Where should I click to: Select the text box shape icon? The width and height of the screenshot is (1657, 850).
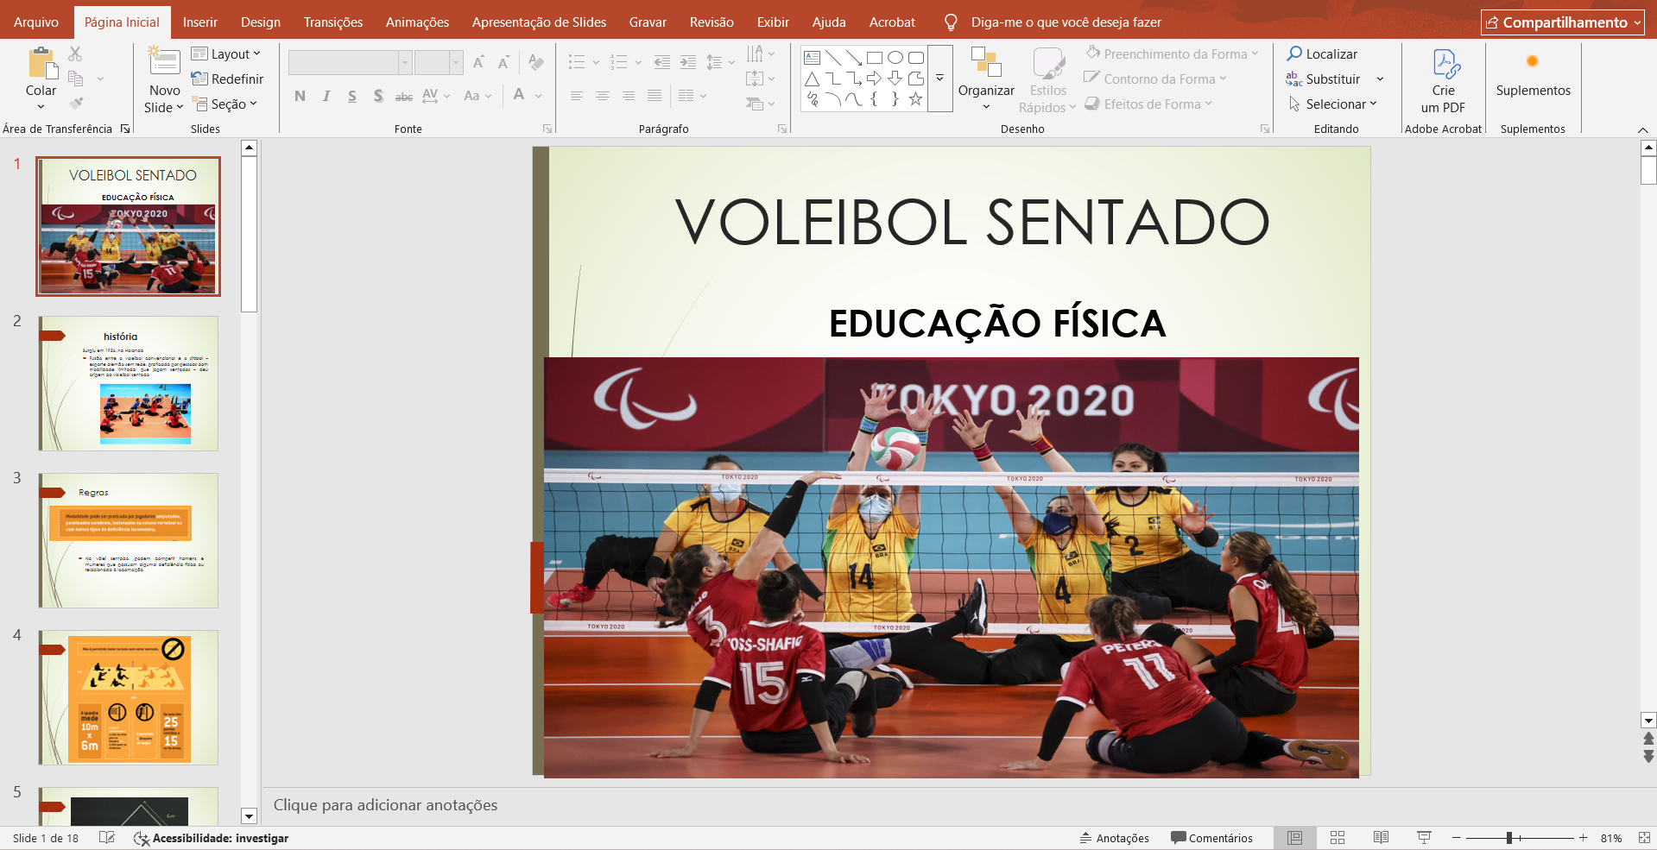tap(813, 58)
